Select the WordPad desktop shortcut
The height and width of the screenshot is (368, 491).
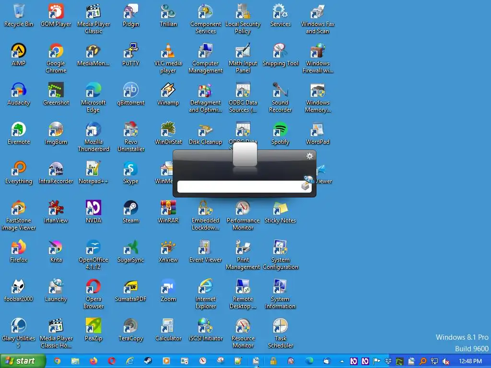click(x=317, y=133)
